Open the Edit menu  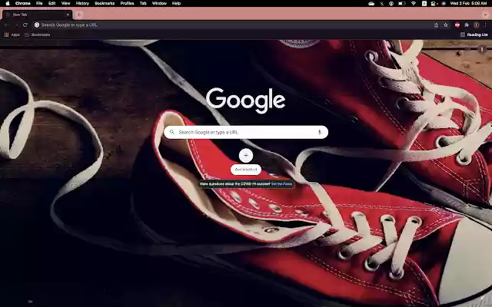[x=52, y=3]
